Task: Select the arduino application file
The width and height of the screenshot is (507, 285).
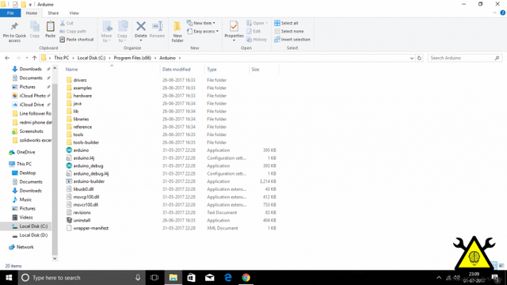Action: (x=81, y=150)
